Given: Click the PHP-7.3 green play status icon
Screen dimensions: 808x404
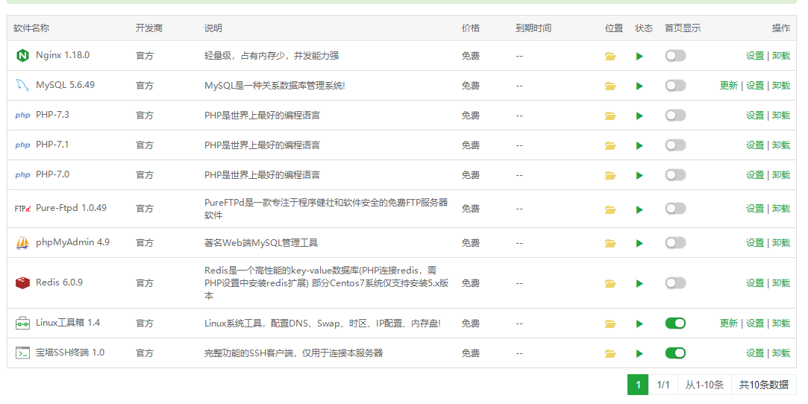Looking at the screenshot, I should pos(639,116).
